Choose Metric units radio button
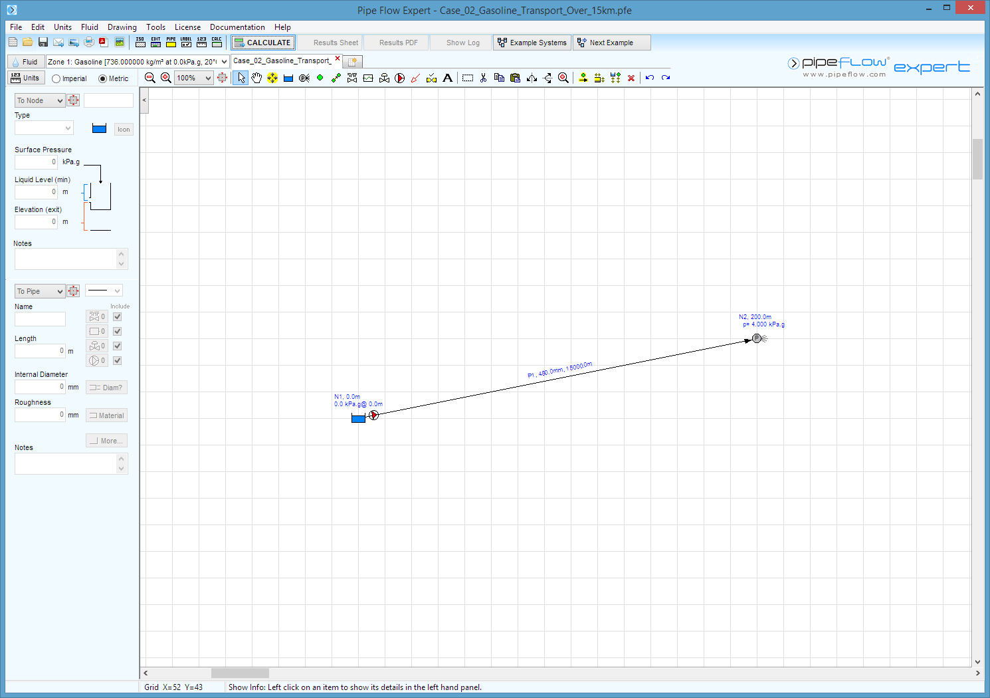 [102, 78]
